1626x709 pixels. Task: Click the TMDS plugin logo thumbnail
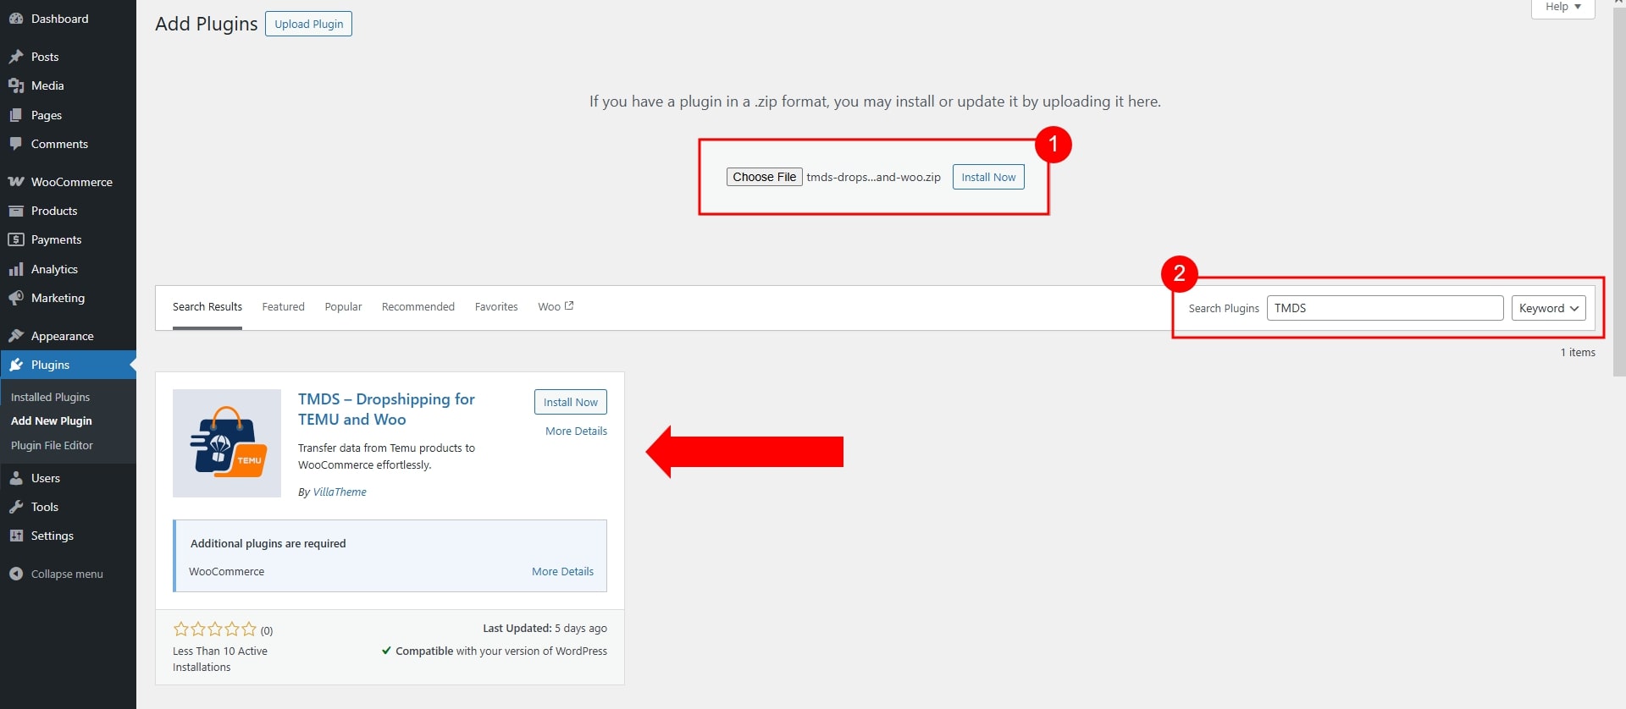click(227, 443)
